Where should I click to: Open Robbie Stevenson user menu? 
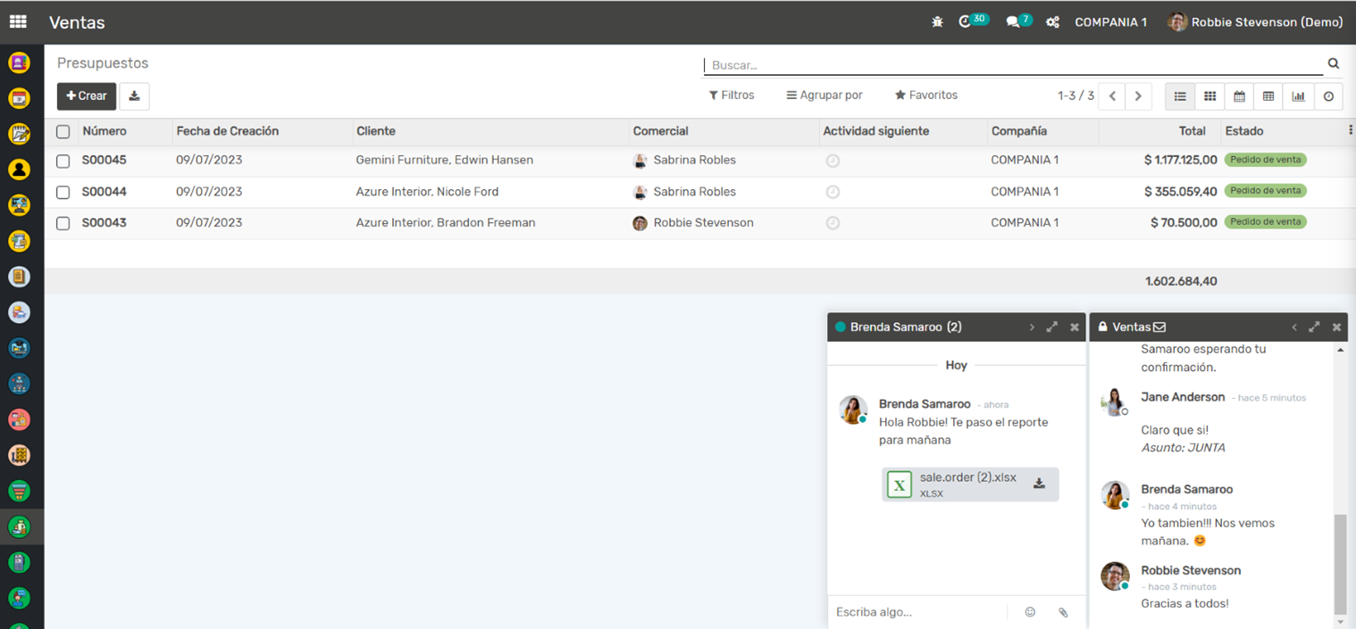[1255, 22]
